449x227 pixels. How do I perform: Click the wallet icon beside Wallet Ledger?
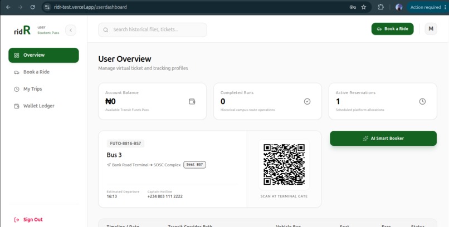(17, 106)
